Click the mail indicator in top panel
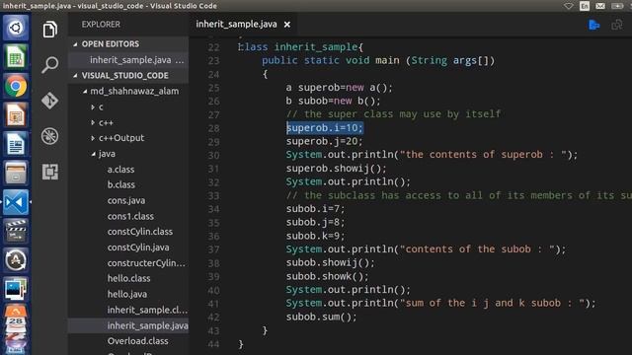 (600, 6)
